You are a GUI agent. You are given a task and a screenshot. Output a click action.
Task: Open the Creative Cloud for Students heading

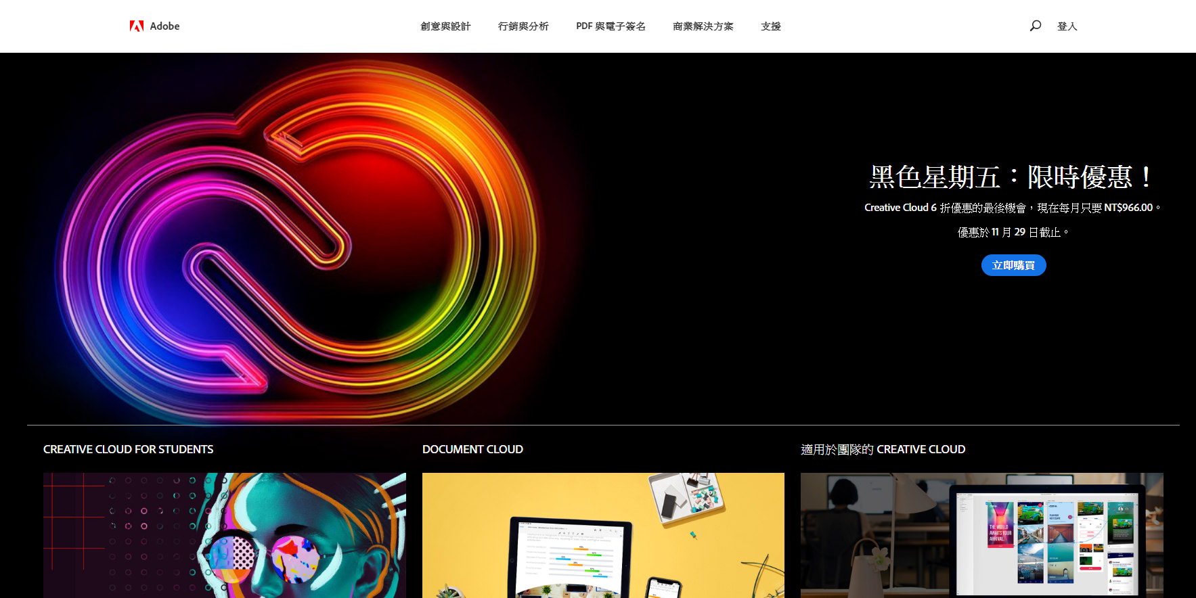pos(128,449)
